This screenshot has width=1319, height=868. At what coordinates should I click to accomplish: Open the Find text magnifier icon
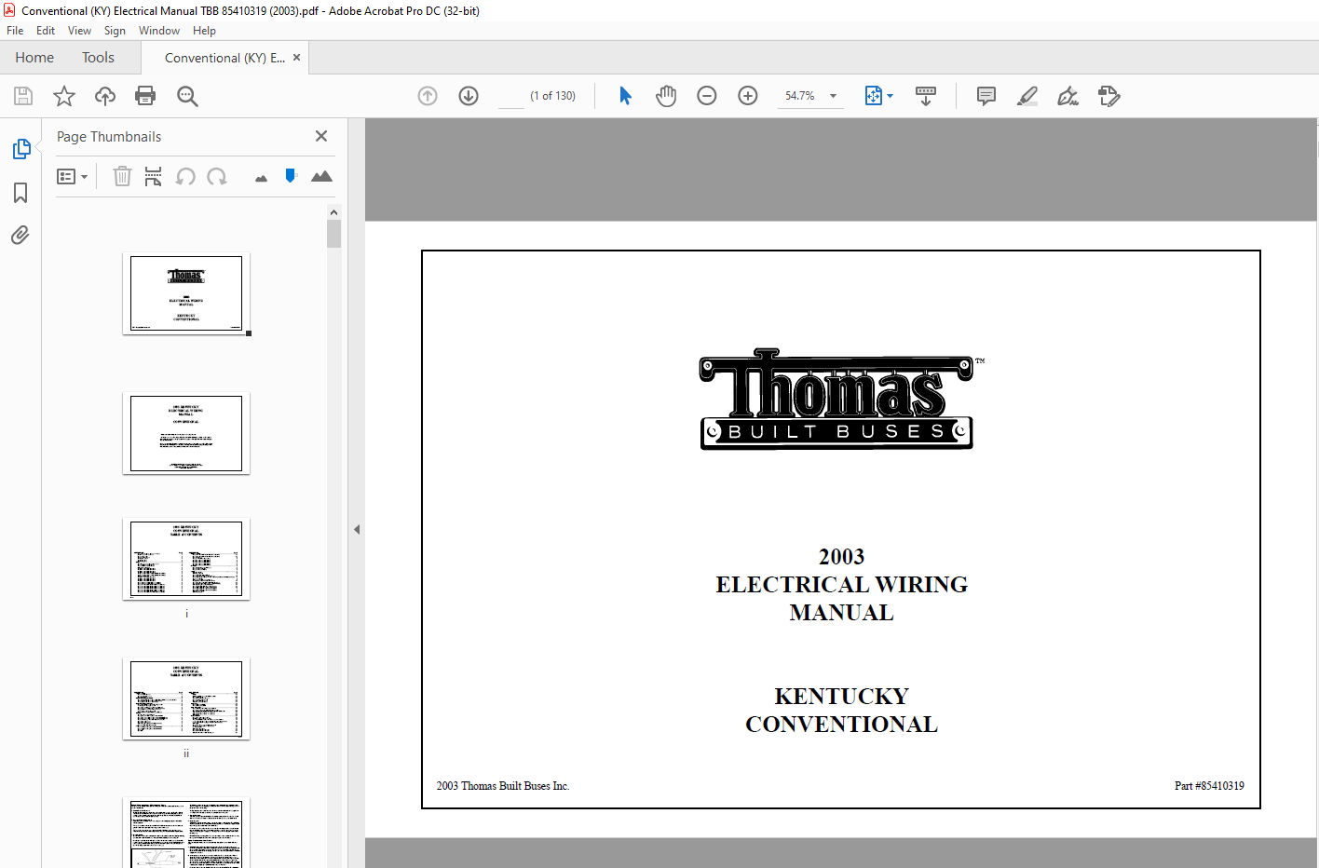187,96
